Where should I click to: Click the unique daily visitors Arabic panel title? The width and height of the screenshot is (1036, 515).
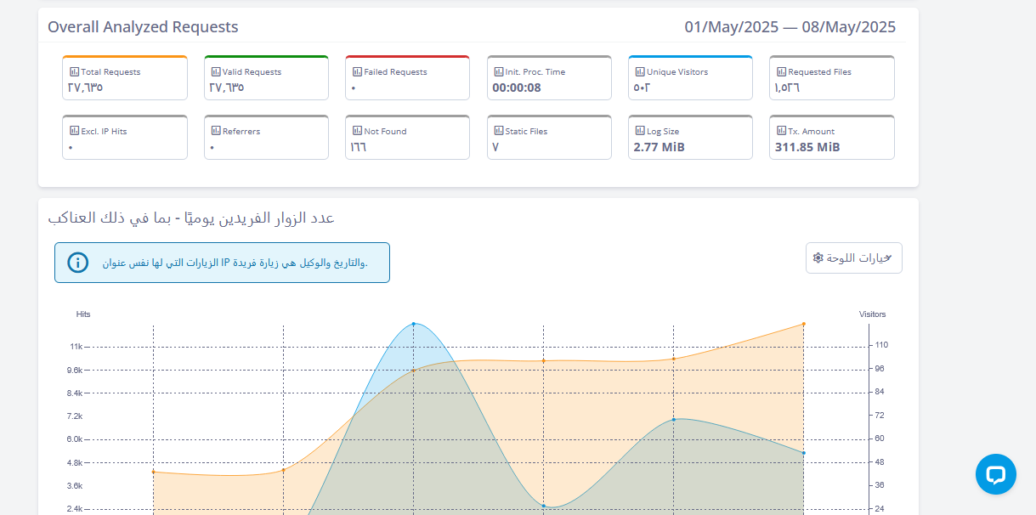(191, 218)
